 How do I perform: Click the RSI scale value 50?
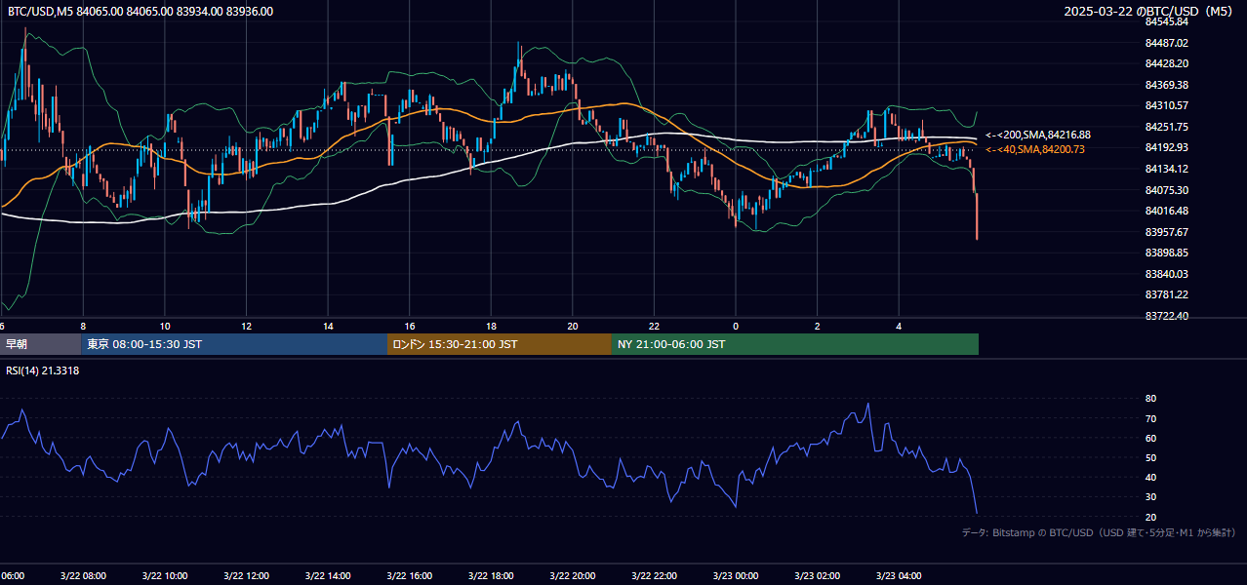1150,457
